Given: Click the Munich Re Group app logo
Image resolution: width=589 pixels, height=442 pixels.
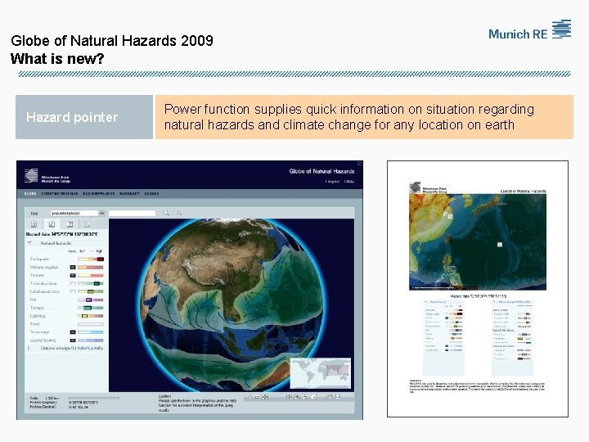Looking at the screenshot, I should pyautogui.click(x=47, y=176).
